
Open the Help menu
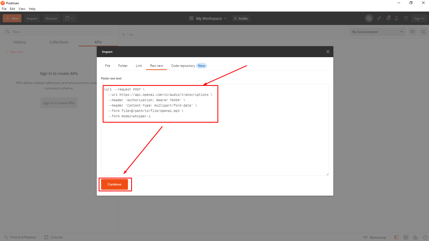coord(32,9)
